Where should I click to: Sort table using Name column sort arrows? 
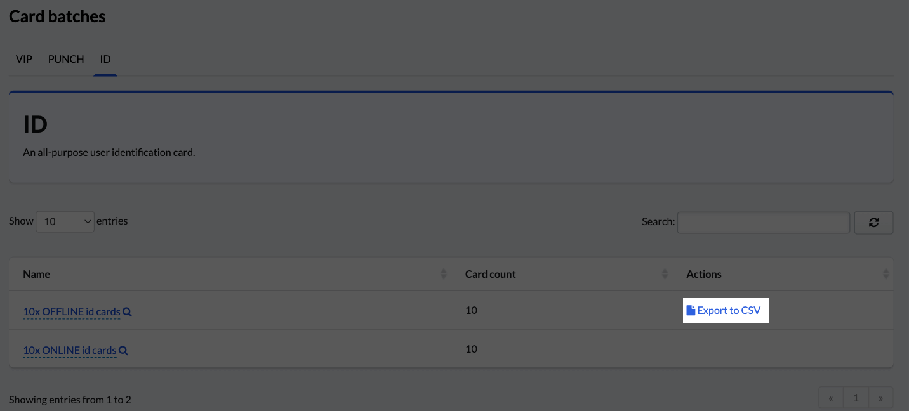tap(443, 273)
